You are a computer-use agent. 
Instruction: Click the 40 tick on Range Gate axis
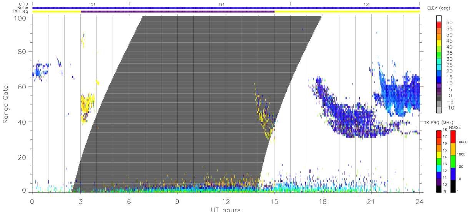23,122
